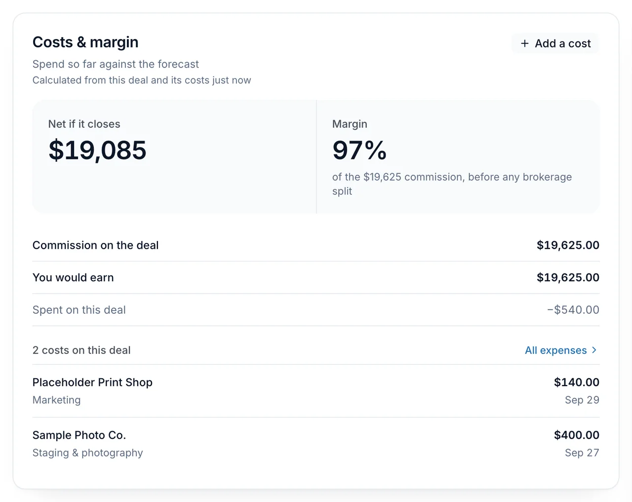This screenshot has width=632, height=502.
Task: Click Spend so far against the forecast
Action: point(116,64)
